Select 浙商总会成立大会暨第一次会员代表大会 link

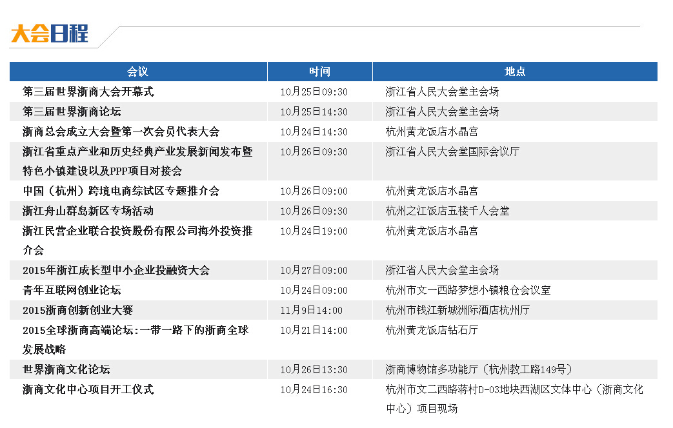coord(121,131)
